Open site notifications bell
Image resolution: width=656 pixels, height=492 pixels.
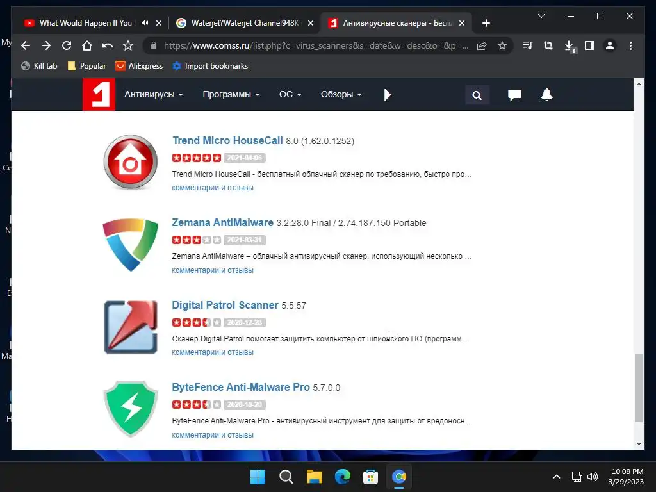(547, 95)
